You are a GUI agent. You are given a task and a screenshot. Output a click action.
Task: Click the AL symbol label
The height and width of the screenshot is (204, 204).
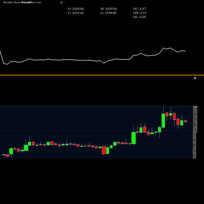click(61, 2)
